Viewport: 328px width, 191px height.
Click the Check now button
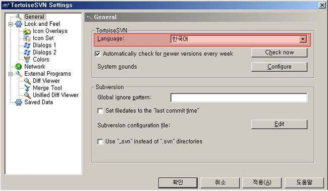pyautogui.click(x=280, y=53)
